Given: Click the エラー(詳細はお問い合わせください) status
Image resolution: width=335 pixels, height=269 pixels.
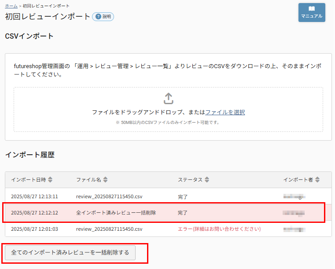Looking at the screenshot, I should click(219, 229).
